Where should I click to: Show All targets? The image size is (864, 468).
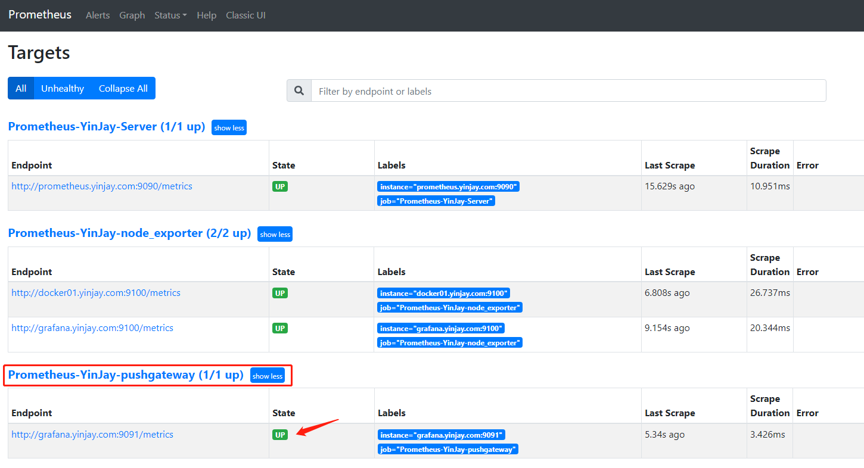[x=21, y=88]
